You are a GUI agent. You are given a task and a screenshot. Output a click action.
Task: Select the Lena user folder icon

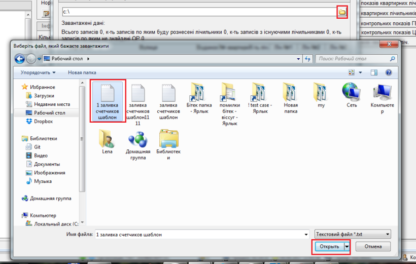point(107,140)
